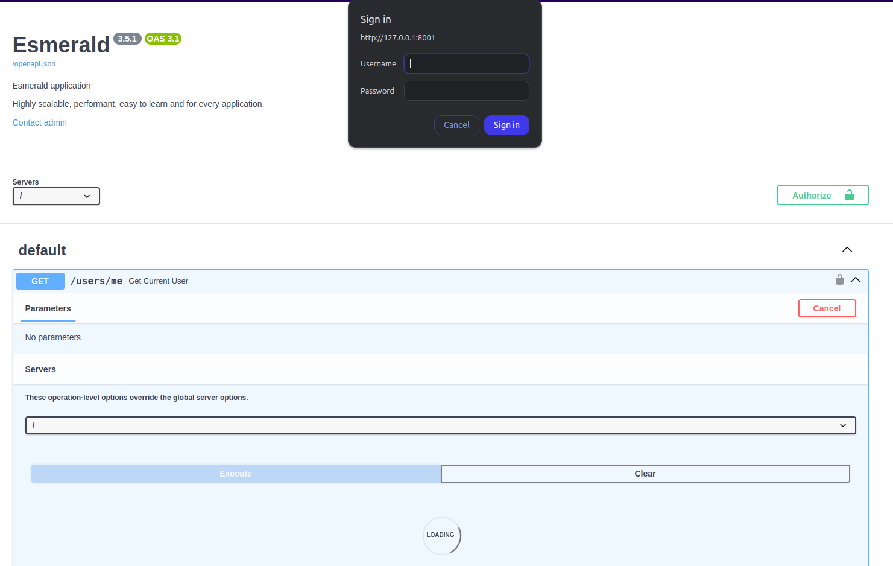This screenshot has height=566, width=893.
Task: Click the Clear button
Action: pyautogui.click(x=645, y=474)
